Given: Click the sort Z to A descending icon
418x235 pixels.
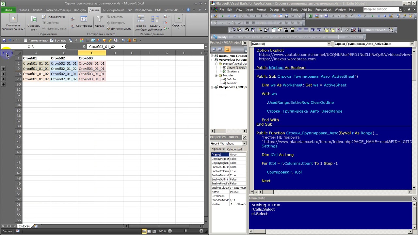Looking at the screenshot, I should 73,27.
